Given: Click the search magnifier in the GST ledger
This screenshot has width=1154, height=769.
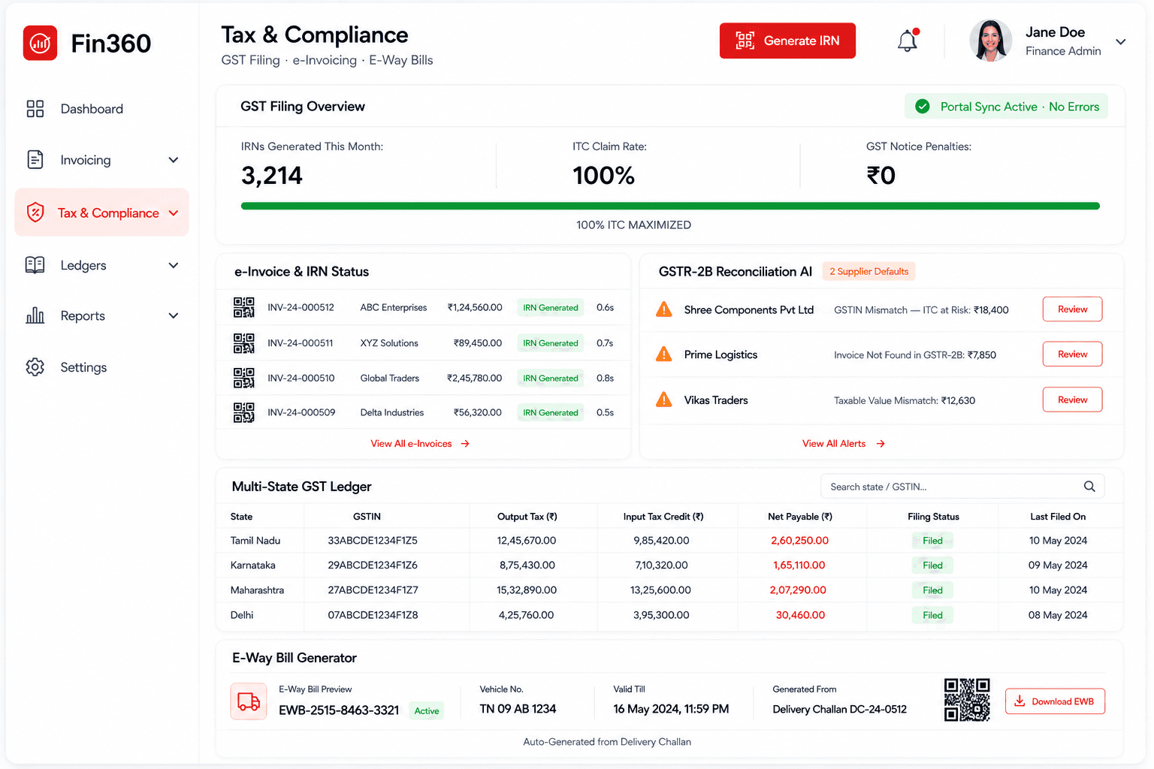Looking at the screenshot, I should [1089, 487].
